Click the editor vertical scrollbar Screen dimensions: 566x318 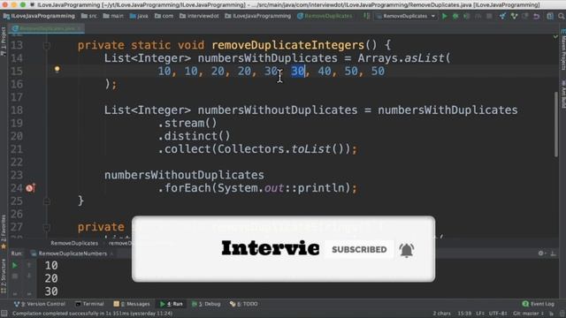[556, 125]
